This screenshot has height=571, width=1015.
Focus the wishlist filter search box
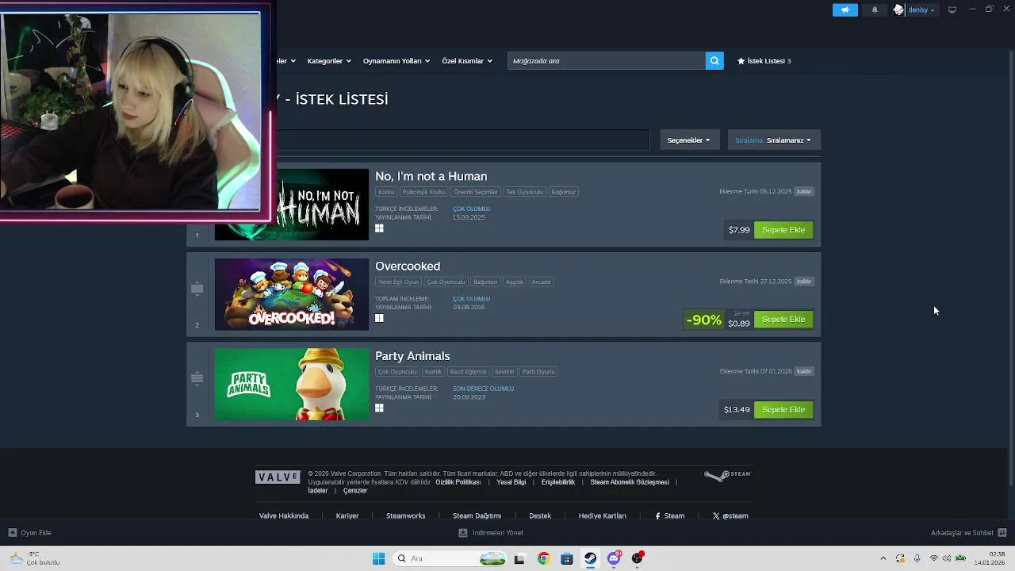(463, 140)
